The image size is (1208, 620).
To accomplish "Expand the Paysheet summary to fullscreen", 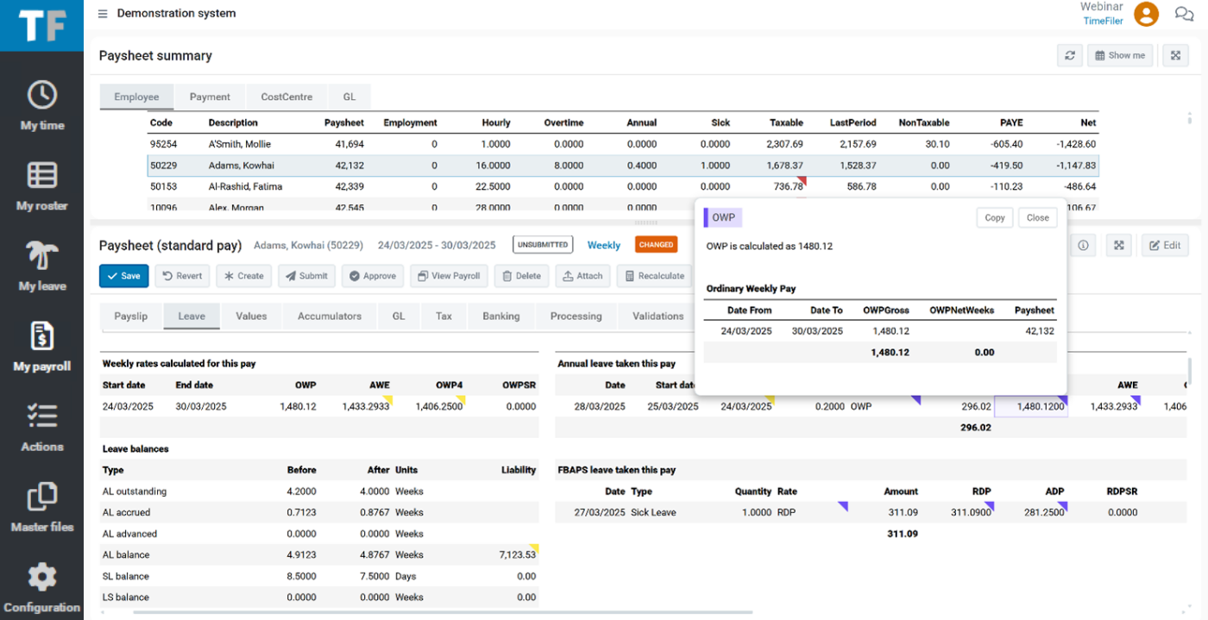I will (x=1175, y=55).
